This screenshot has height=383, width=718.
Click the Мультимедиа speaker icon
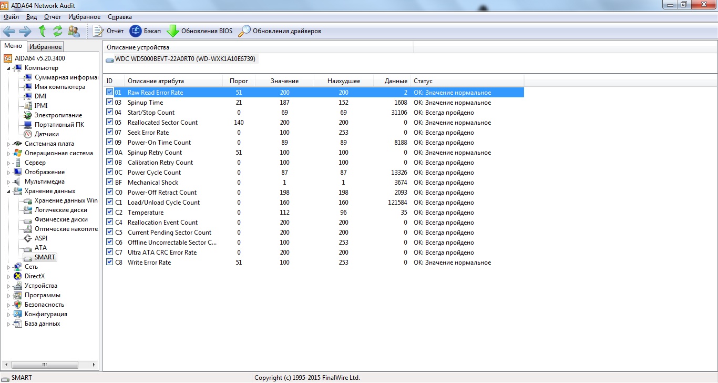18,182
